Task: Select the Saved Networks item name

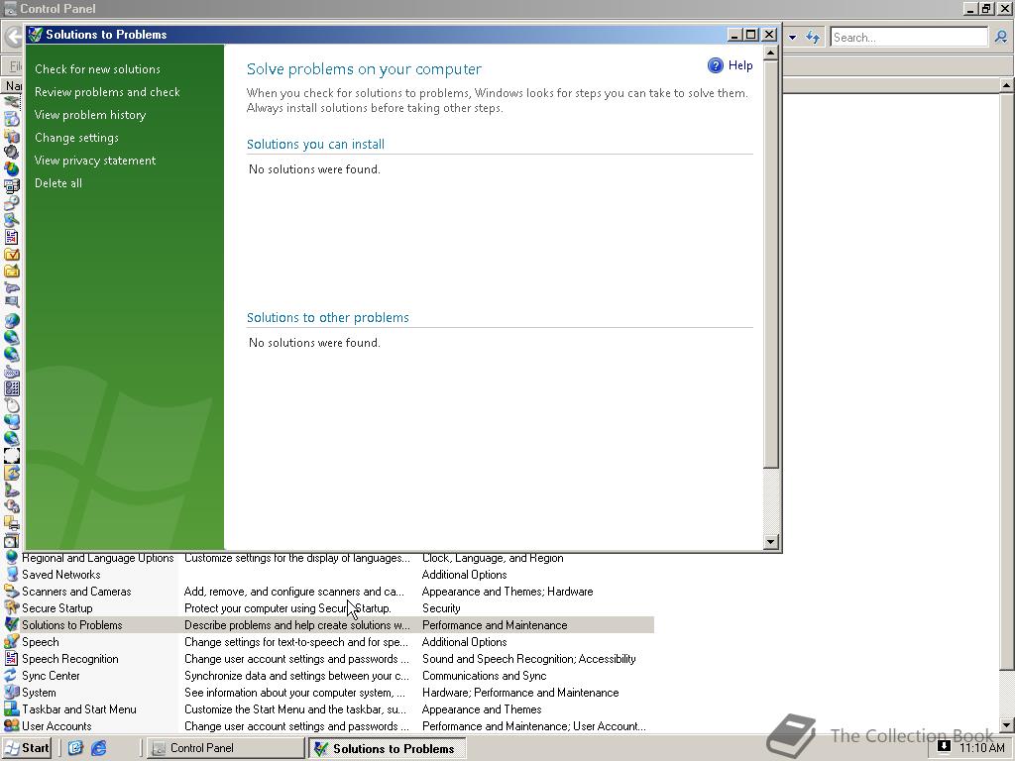Action: coord(60,574)
